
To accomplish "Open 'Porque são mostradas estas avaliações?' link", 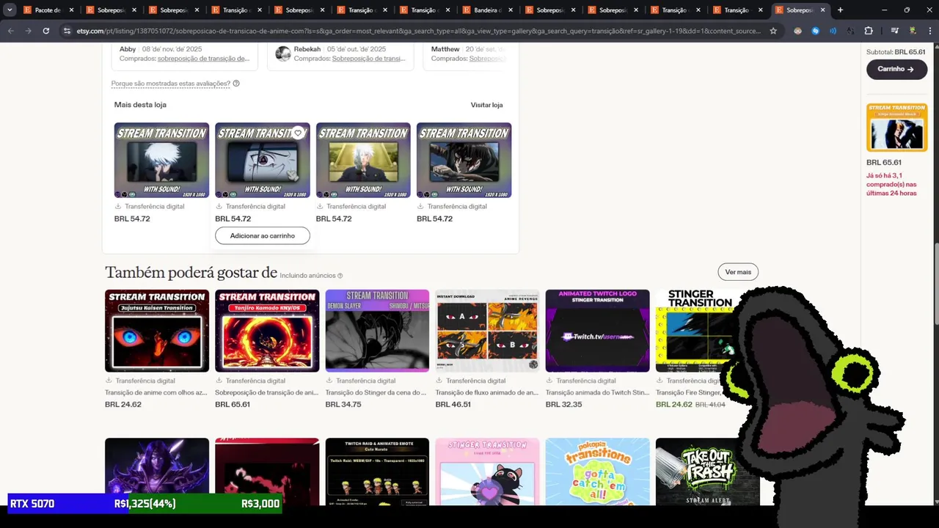I will click(171, 84).
